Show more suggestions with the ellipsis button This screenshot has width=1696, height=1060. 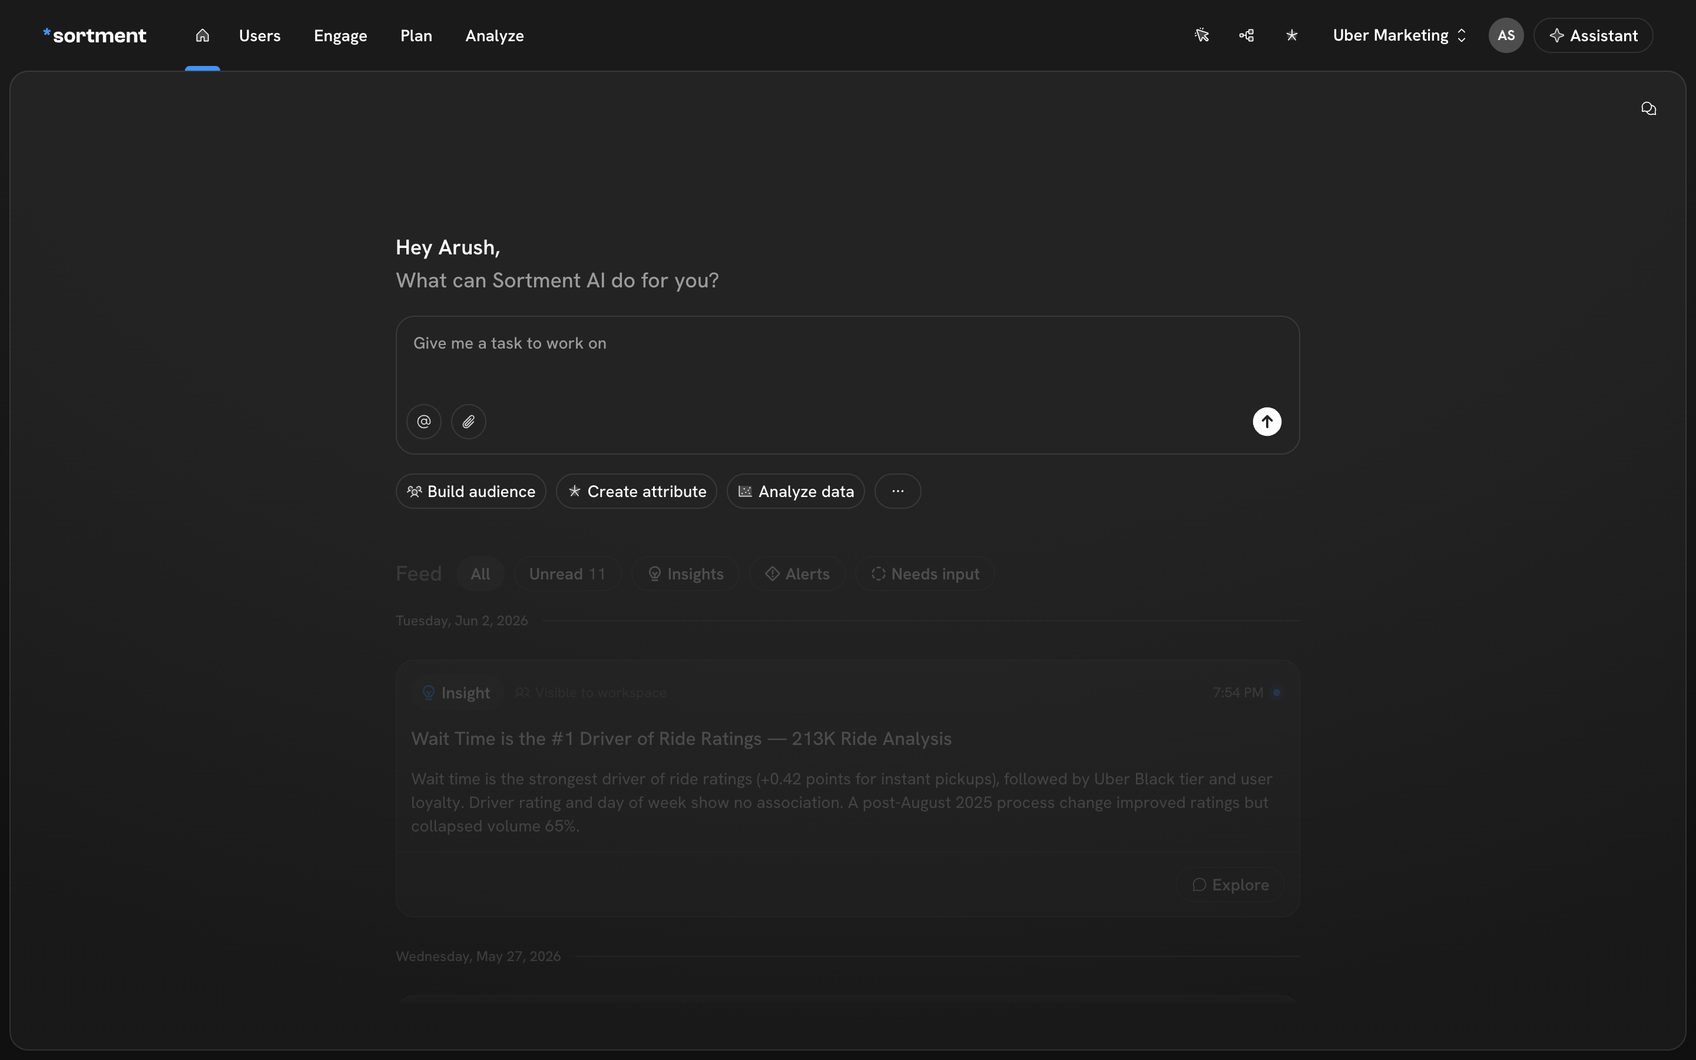click(x=897, y=491)
